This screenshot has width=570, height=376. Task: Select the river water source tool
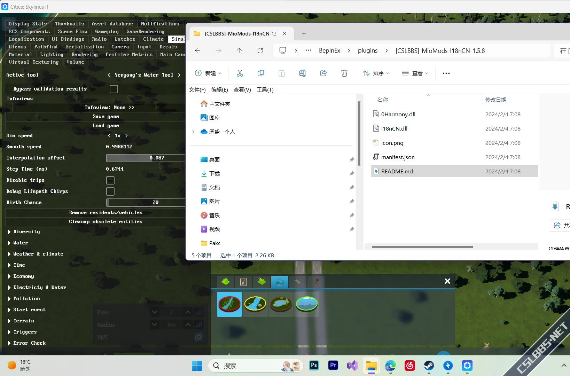point(255,304)
